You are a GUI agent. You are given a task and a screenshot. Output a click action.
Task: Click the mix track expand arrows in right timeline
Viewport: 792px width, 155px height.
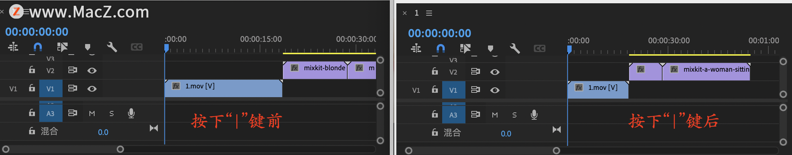[557, 129]
